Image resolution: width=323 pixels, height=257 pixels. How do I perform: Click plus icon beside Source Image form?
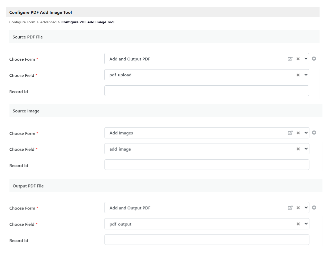[314, 133]
